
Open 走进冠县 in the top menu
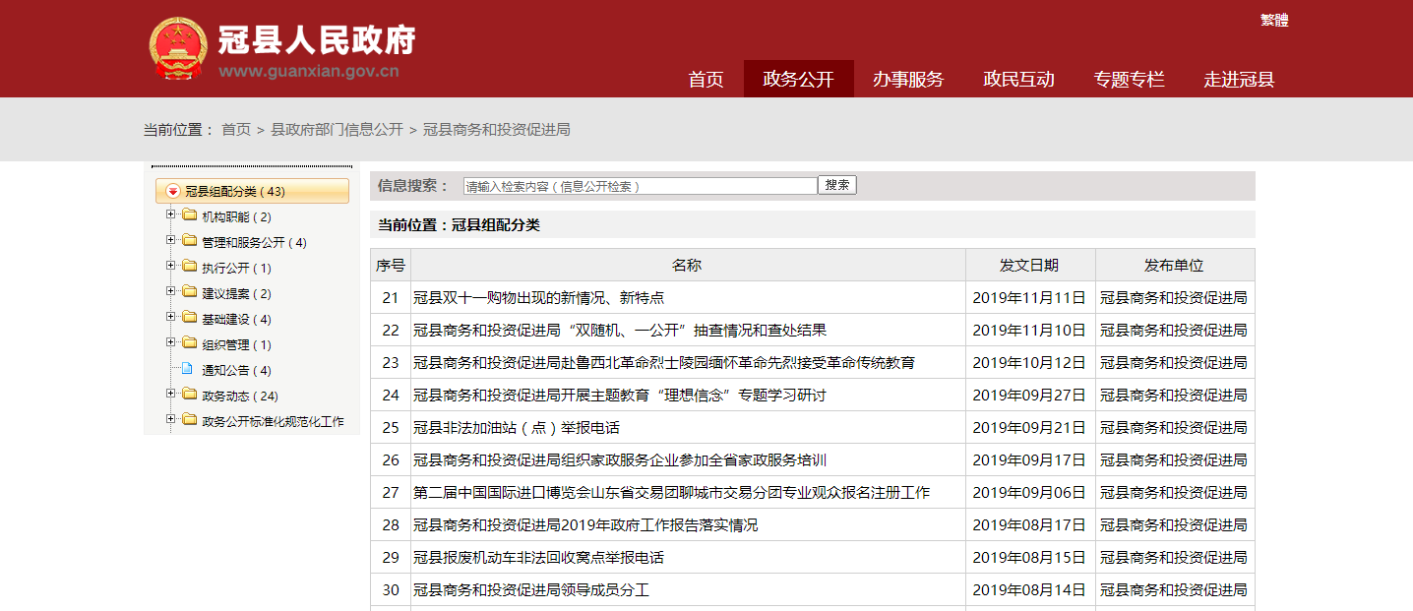tap(1239, 80)
